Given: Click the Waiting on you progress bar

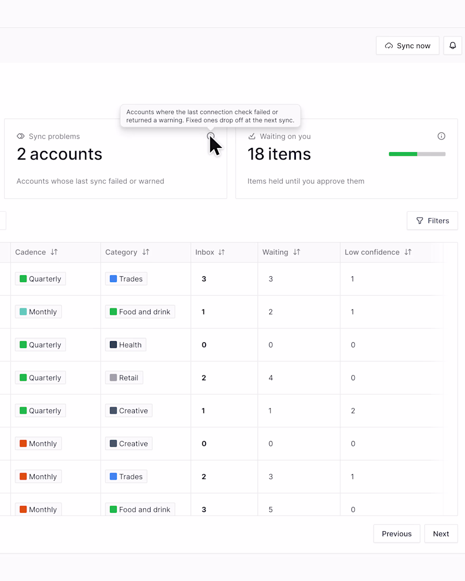Looking at the screenshot, I should (417, 154).
